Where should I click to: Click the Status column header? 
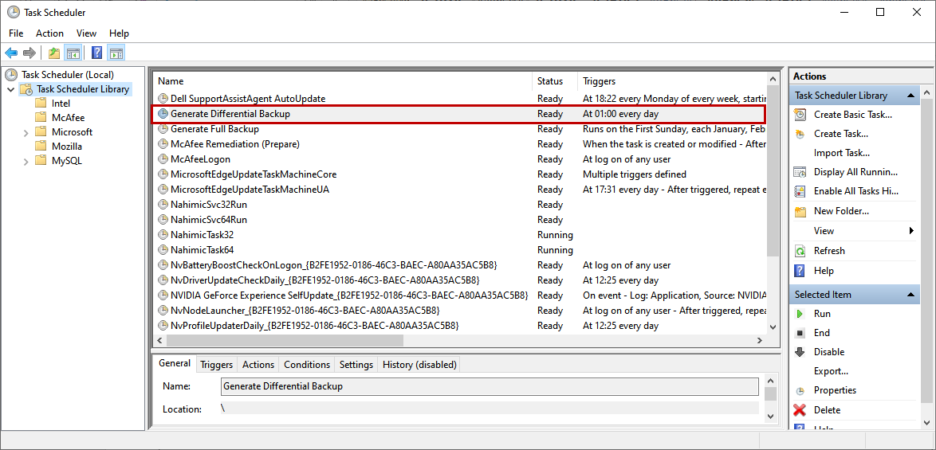[x=550, y=81]
